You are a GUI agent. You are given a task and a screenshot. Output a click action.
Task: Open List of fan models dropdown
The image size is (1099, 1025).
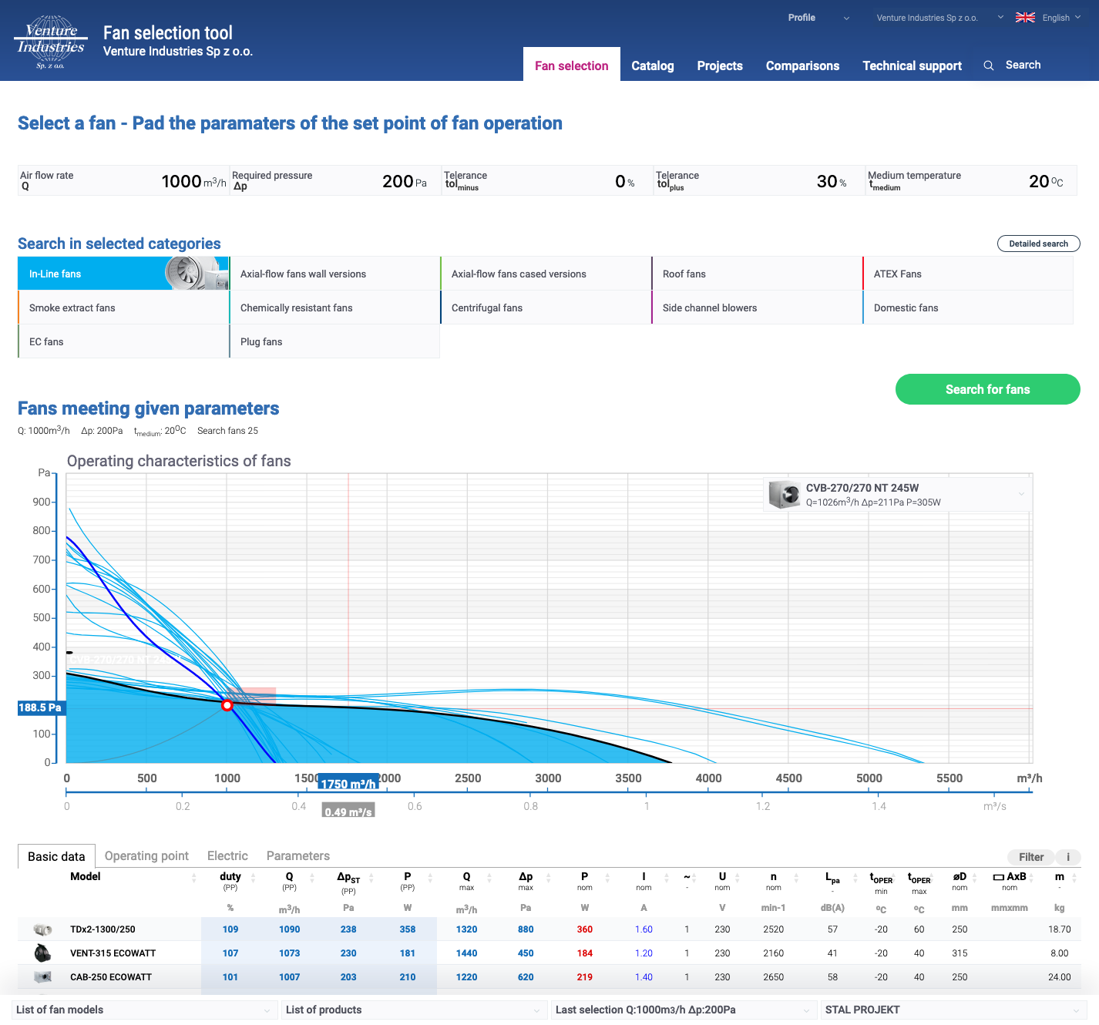144,1010
